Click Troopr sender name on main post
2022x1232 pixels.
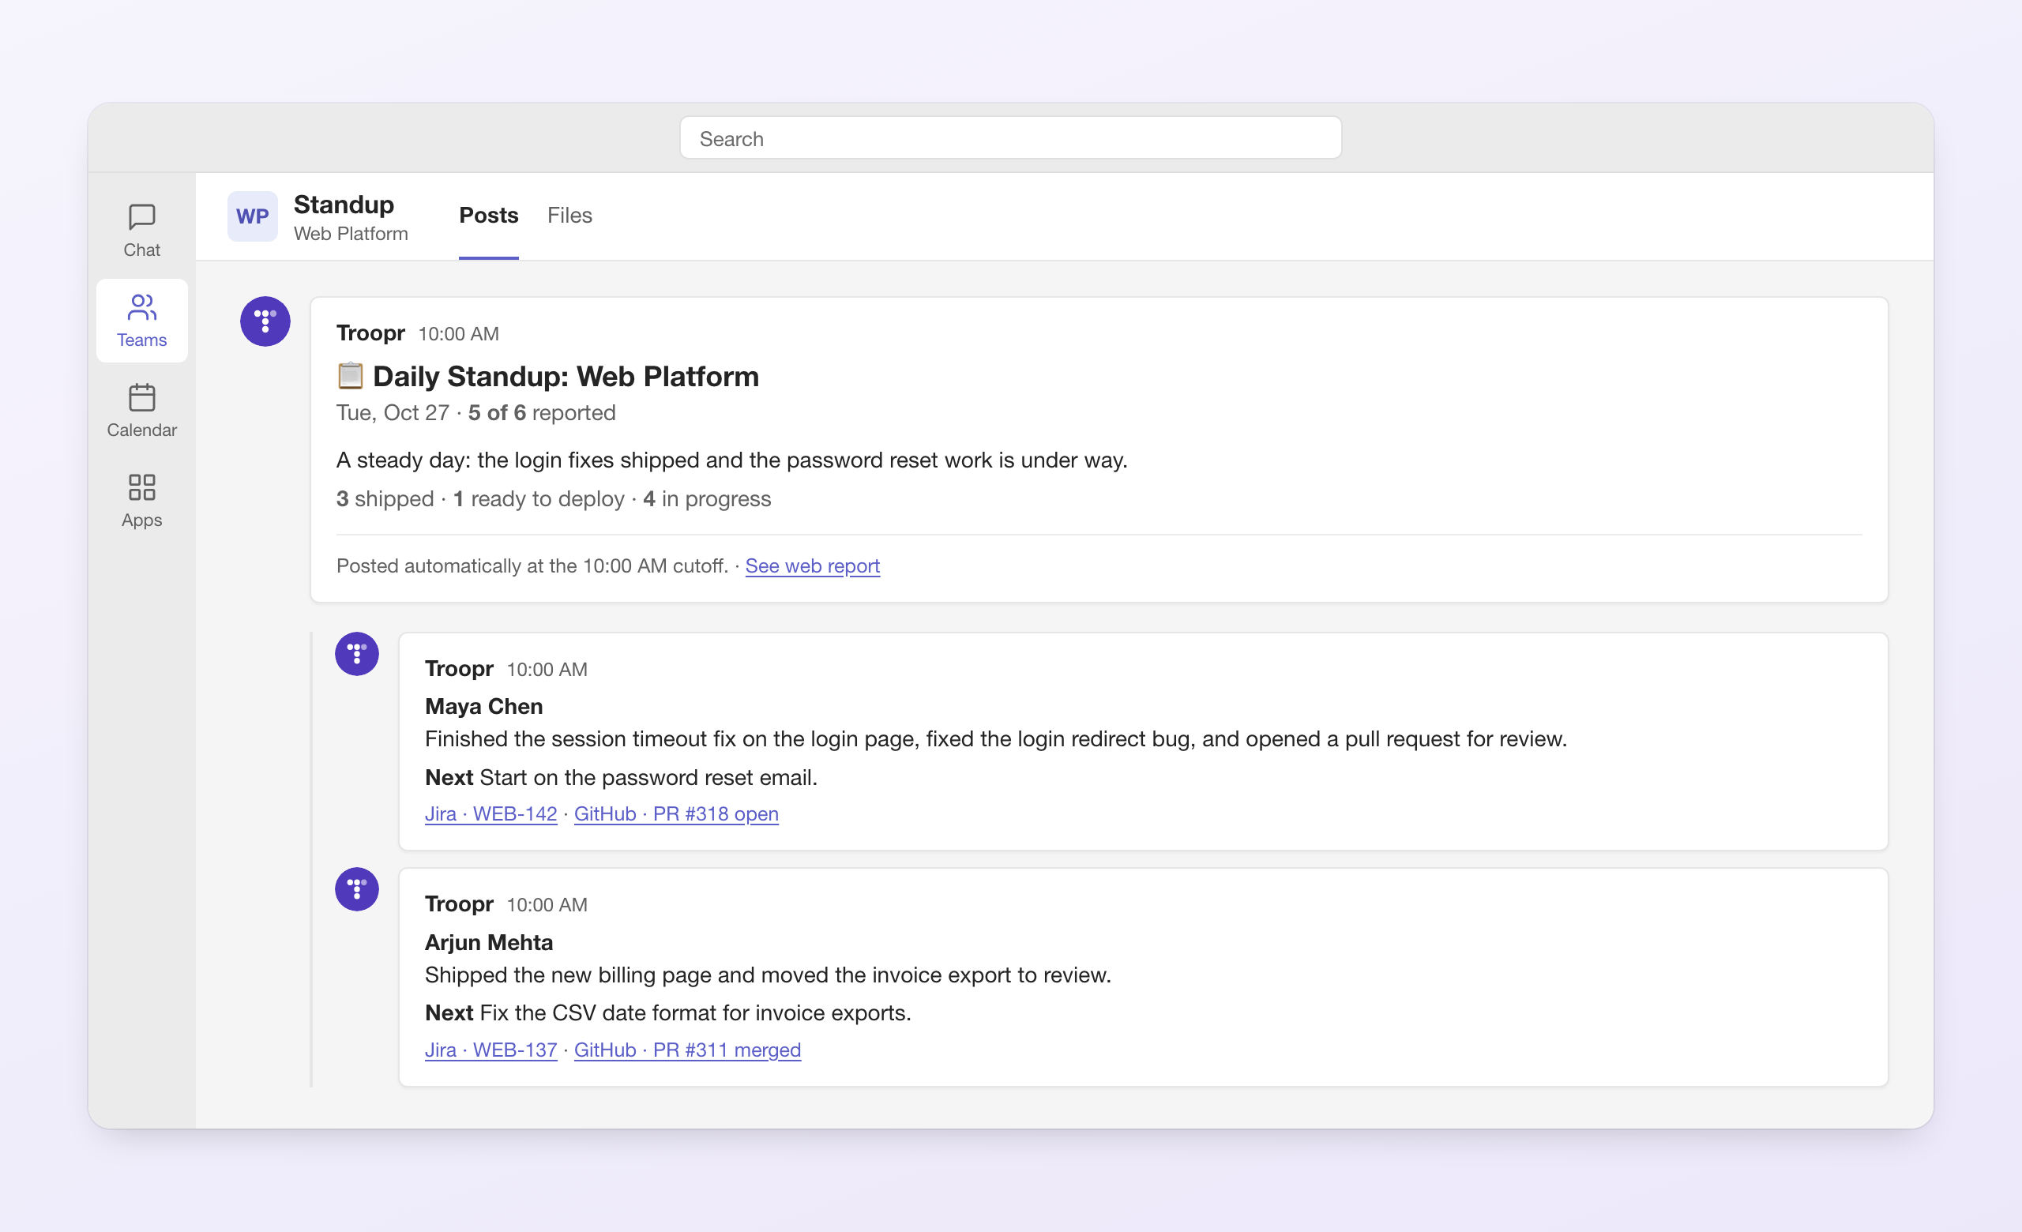[370, 333]
